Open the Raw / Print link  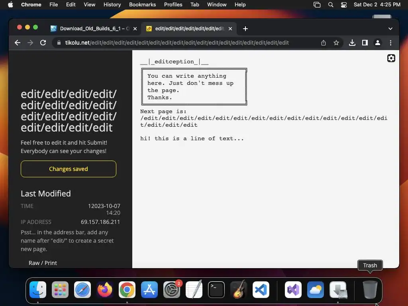43,263
